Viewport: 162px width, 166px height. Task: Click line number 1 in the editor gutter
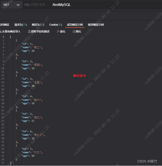coord(4,37)
